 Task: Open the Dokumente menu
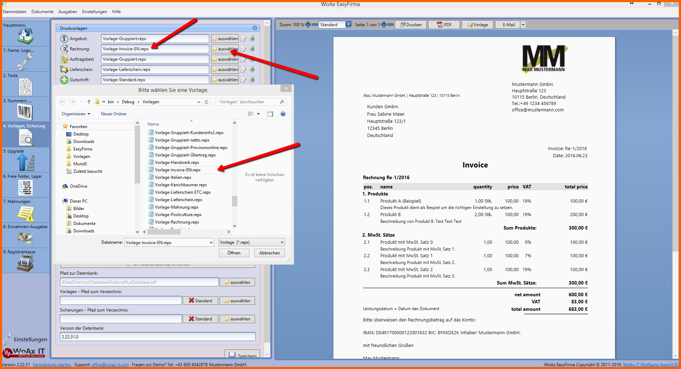(42, 12)
